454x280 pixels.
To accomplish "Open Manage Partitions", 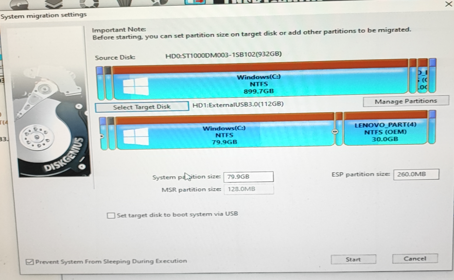I will coord(406,101).
